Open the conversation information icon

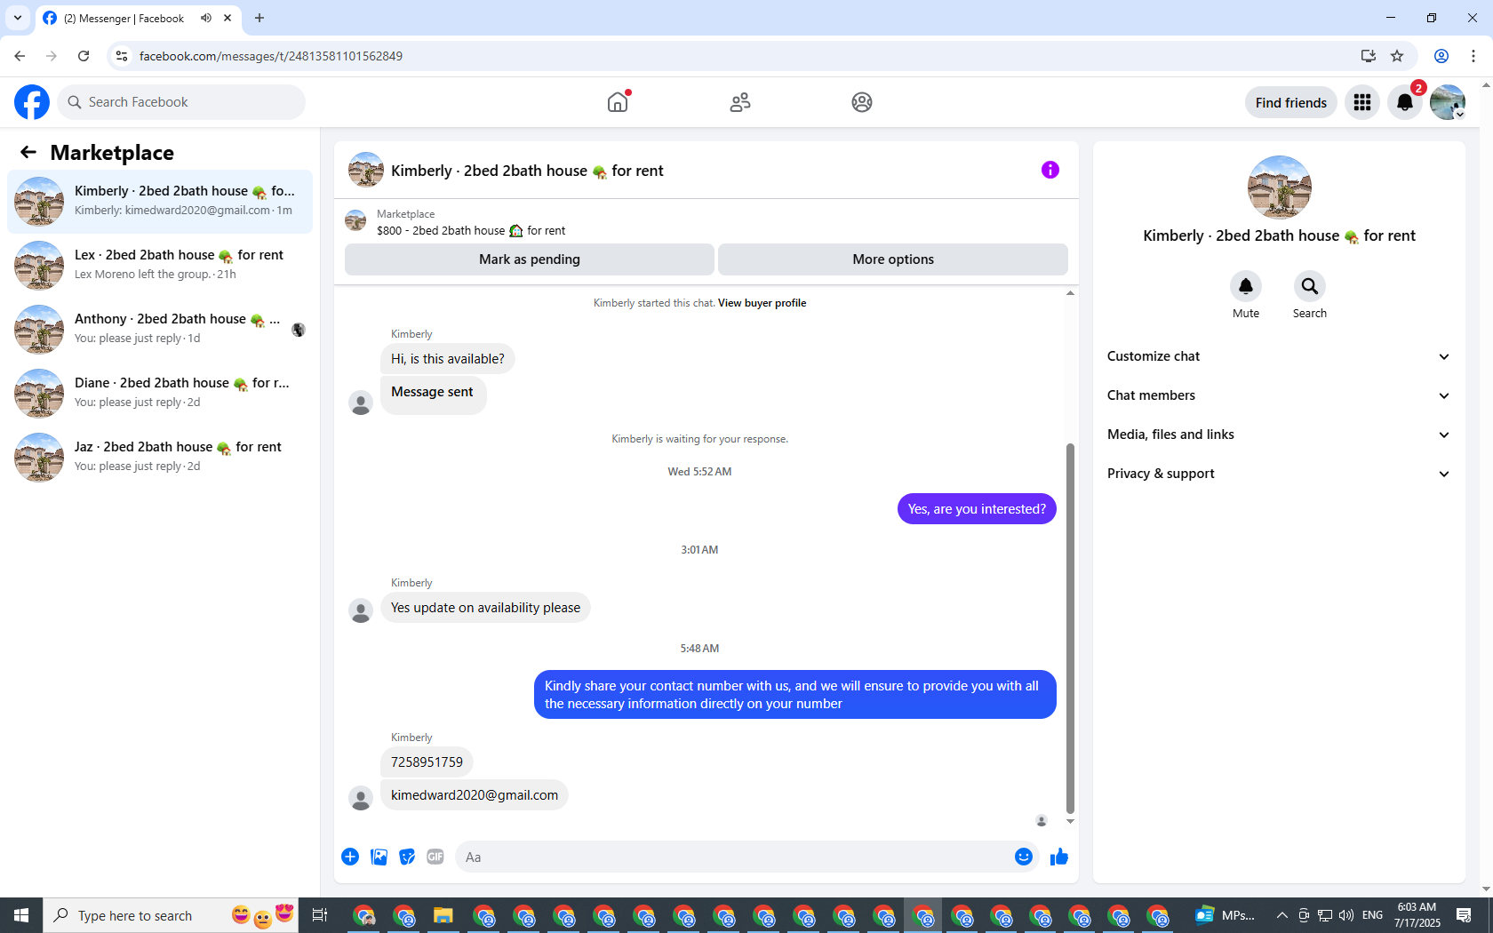(1050, 170)
